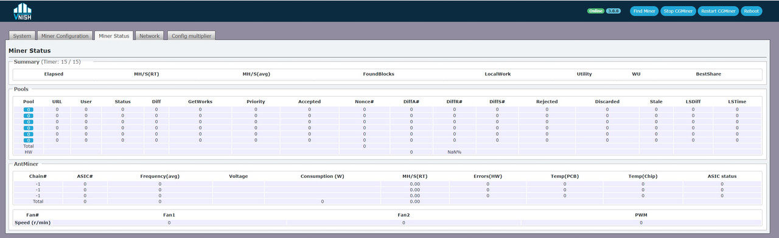Click the Consumption (W) column header

pos(322,176)
